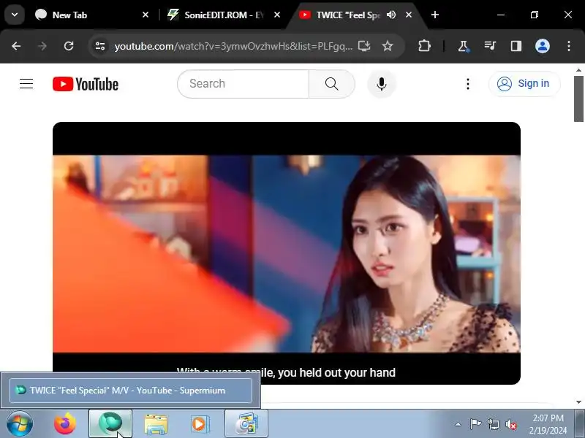
Task: Click the install app icon in address bar
Action: coord(364,46)
